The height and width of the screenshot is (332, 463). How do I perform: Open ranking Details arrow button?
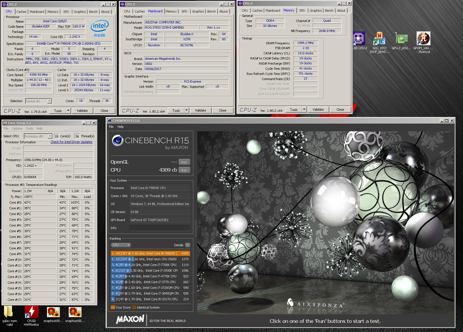pyautogui.click(x=188, y=245)
